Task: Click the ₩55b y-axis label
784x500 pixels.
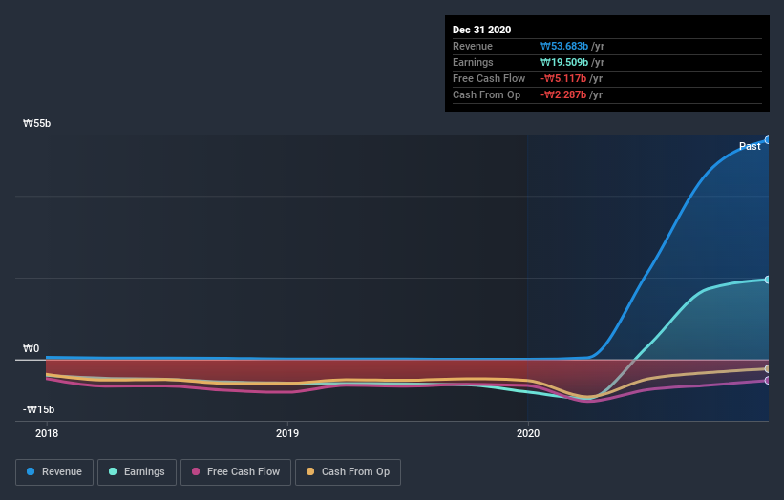Action: (x=36, y=123)
